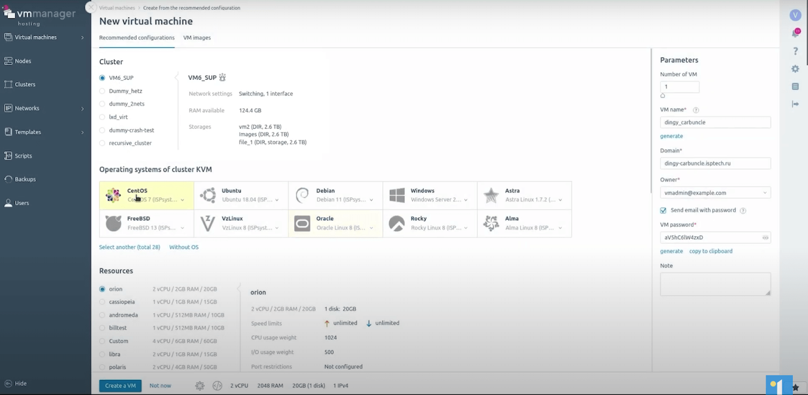
Task: Open the Scripts sidebar icon
Action: tap(8, 156)
